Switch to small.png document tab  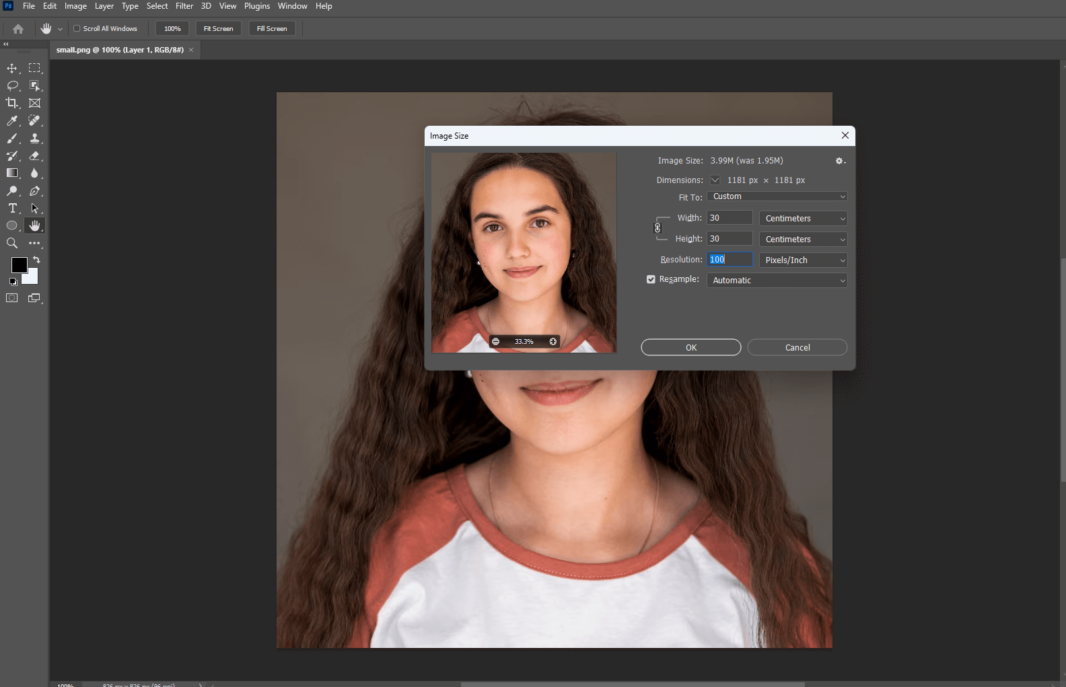120,50
